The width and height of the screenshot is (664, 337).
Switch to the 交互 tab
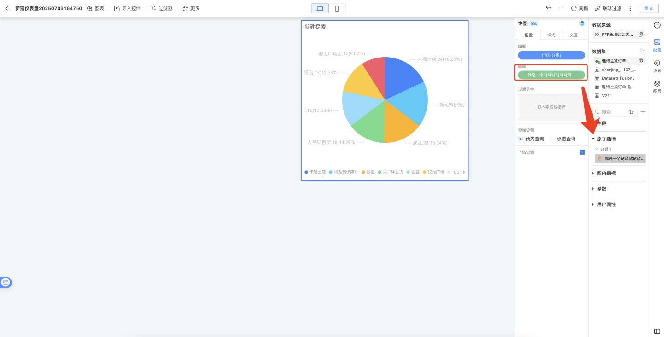(x=573, y=35)
